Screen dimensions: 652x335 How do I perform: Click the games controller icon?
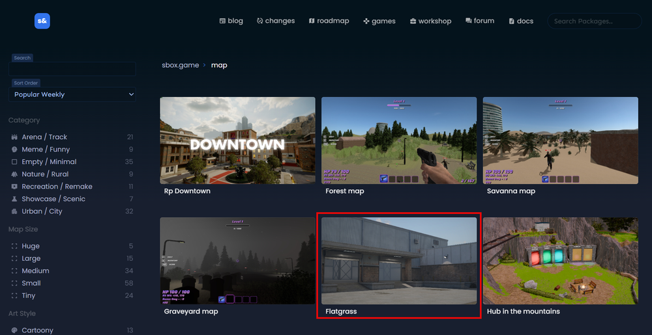click(x=366, y=21)
